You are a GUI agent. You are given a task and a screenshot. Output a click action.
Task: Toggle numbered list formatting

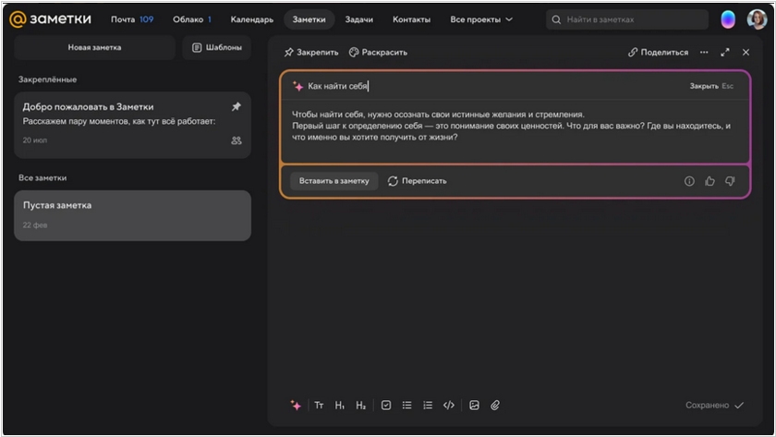point(428,405)
